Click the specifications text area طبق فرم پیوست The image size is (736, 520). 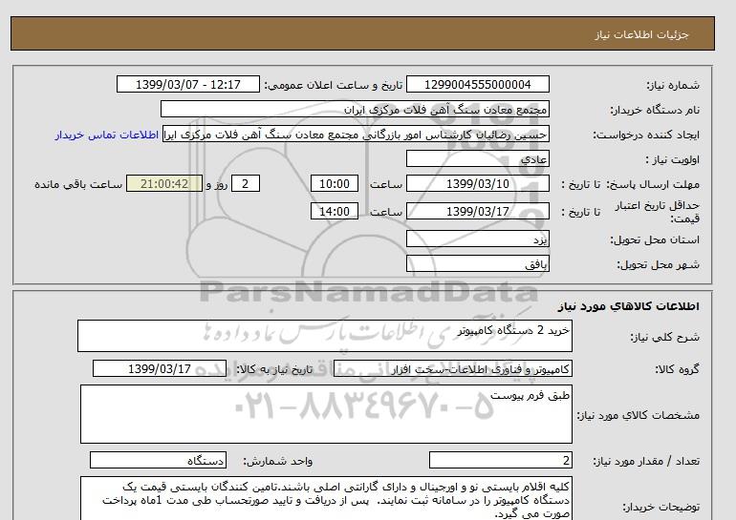click(x=326, y=414)
